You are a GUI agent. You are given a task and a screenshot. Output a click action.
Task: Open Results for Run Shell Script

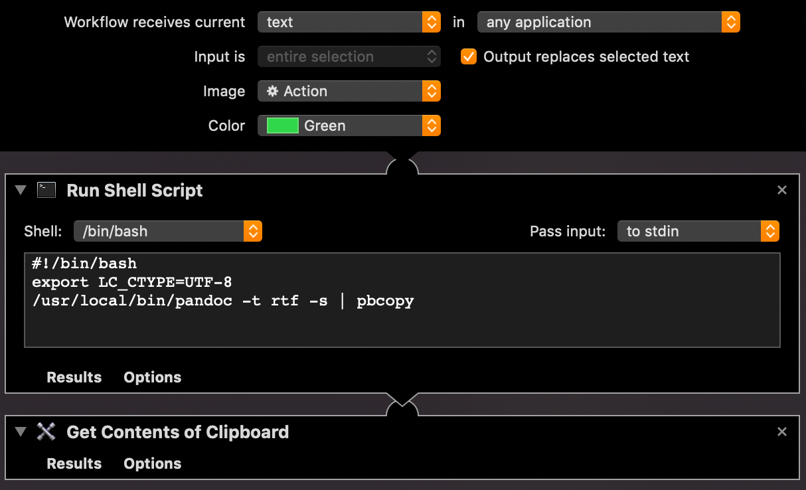tap(74, 377)
